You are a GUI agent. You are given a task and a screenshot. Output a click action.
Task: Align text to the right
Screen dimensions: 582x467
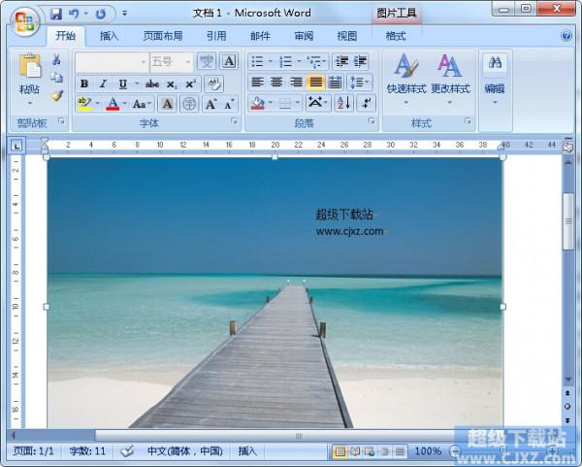pyautogui.click(x=296, y=83)
